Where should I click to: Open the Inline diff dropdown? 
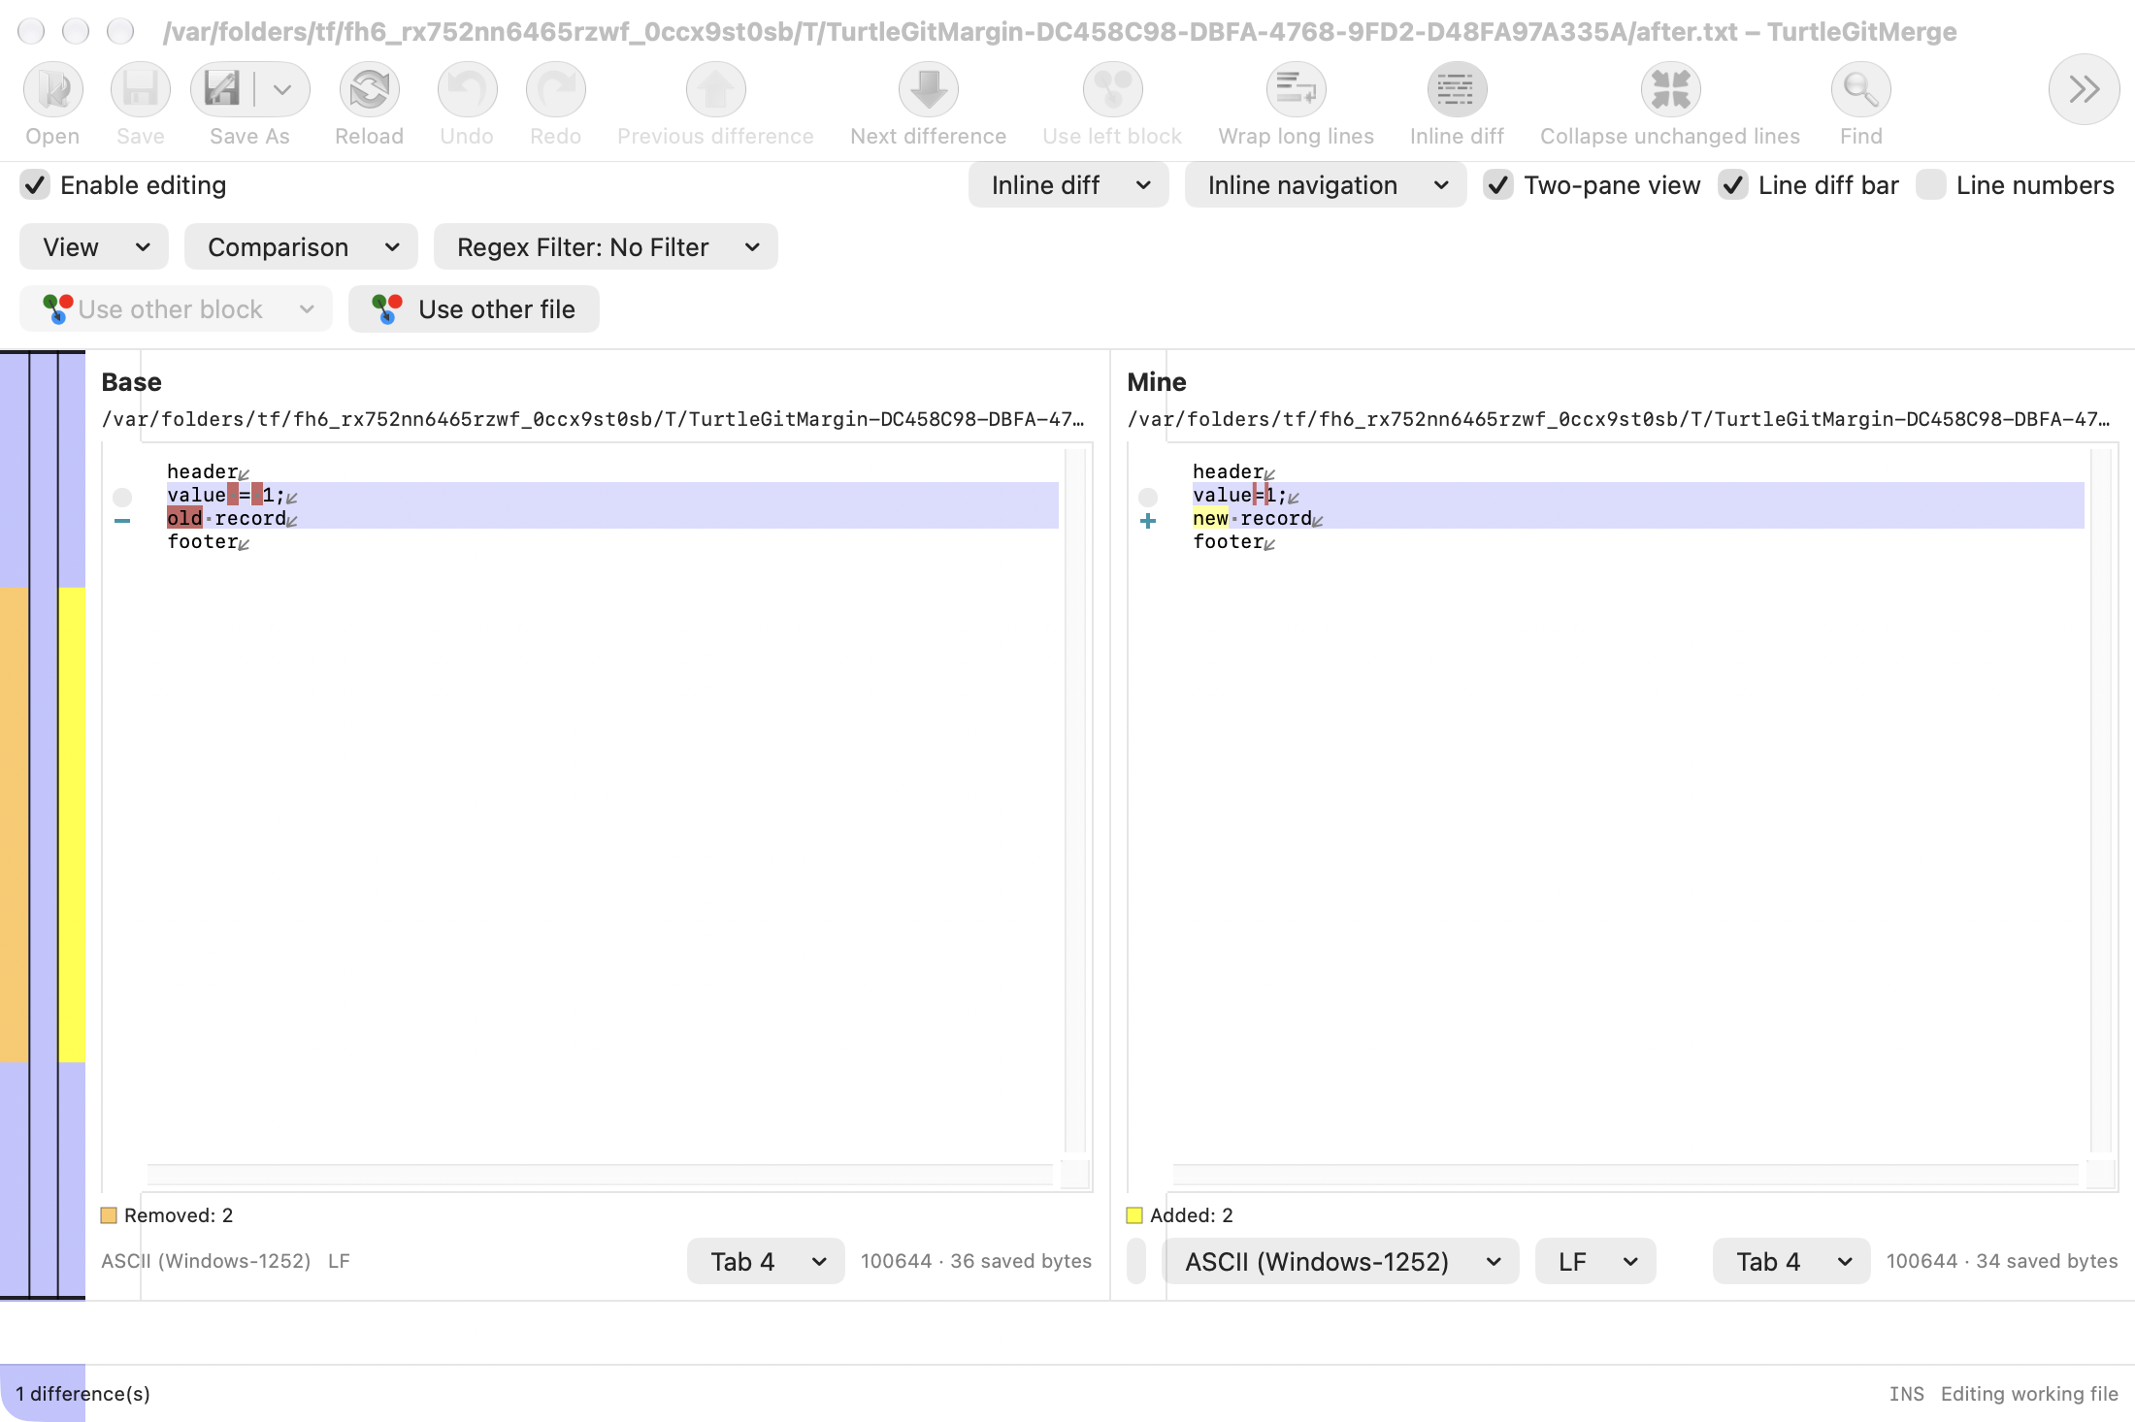point(1068,184)
